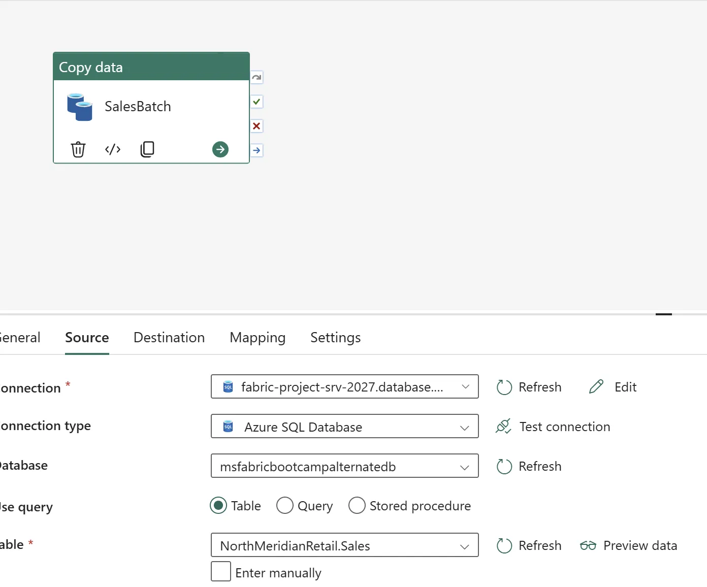Screen dimensions: 707x587
Task: Click the SalesBatch database activity icon
Action: (80, 107)
